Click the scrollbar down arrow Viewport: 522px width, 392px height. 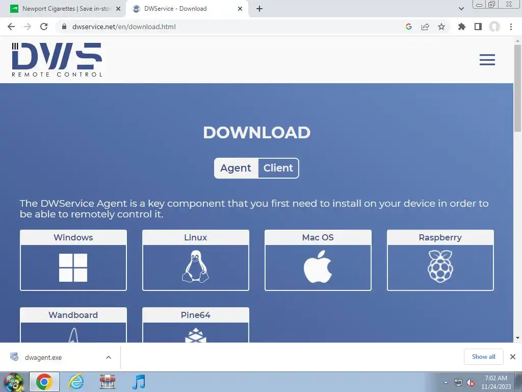pos(518,338)
